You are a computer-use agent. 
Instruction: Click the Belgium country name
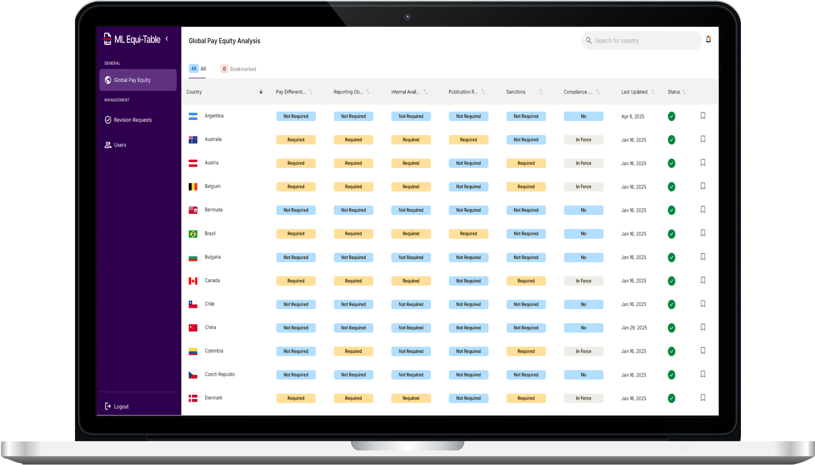(x=213, y=186)
